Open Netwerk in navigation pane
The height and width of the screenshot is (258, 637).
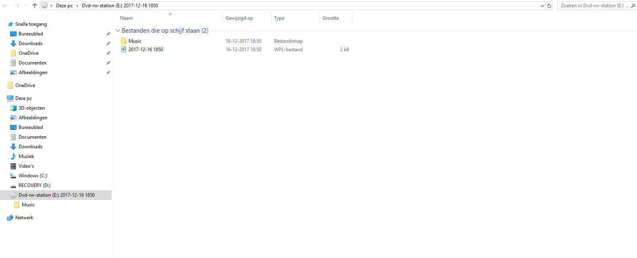coord(24,218)
